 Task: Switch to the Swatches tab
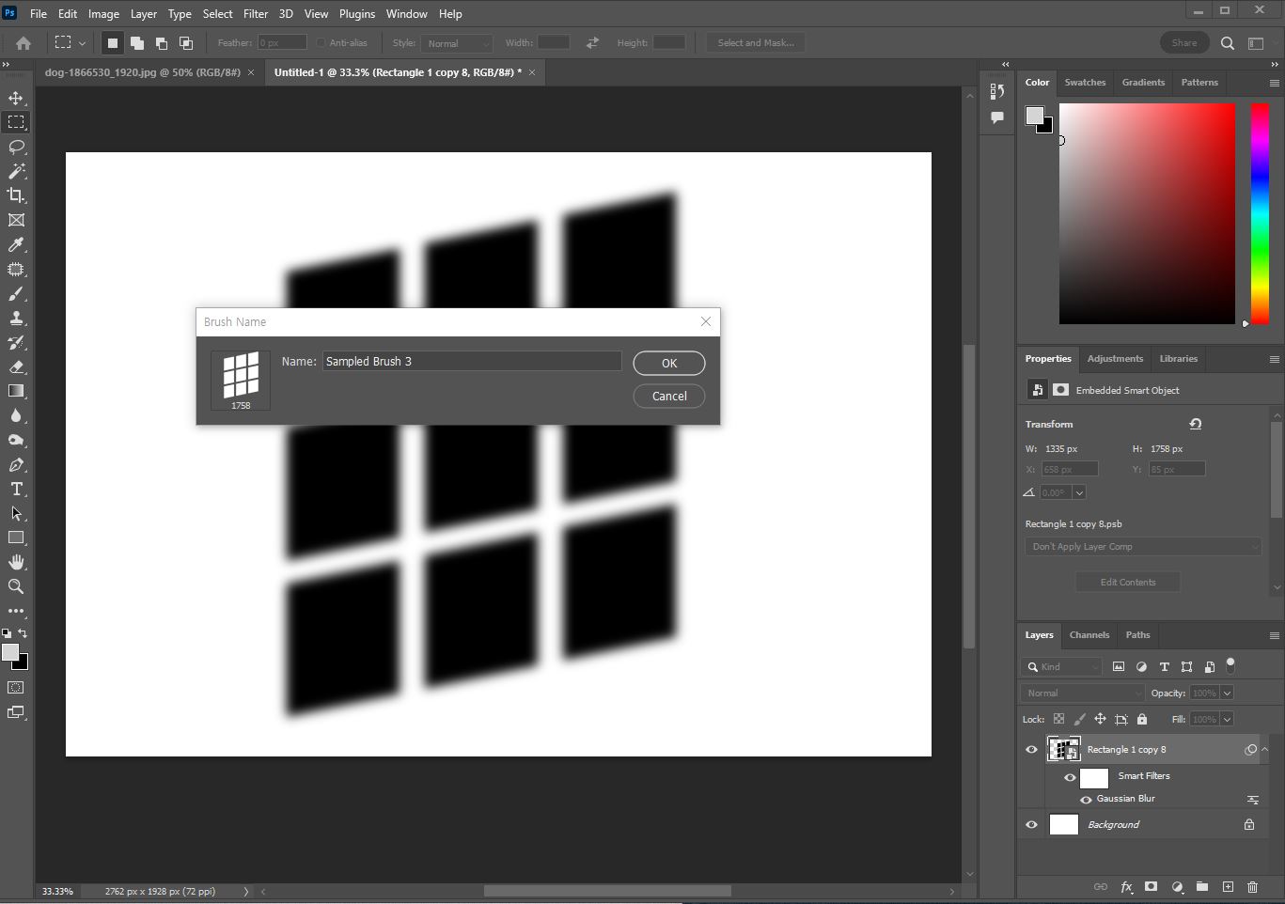tap(1085, 82)
